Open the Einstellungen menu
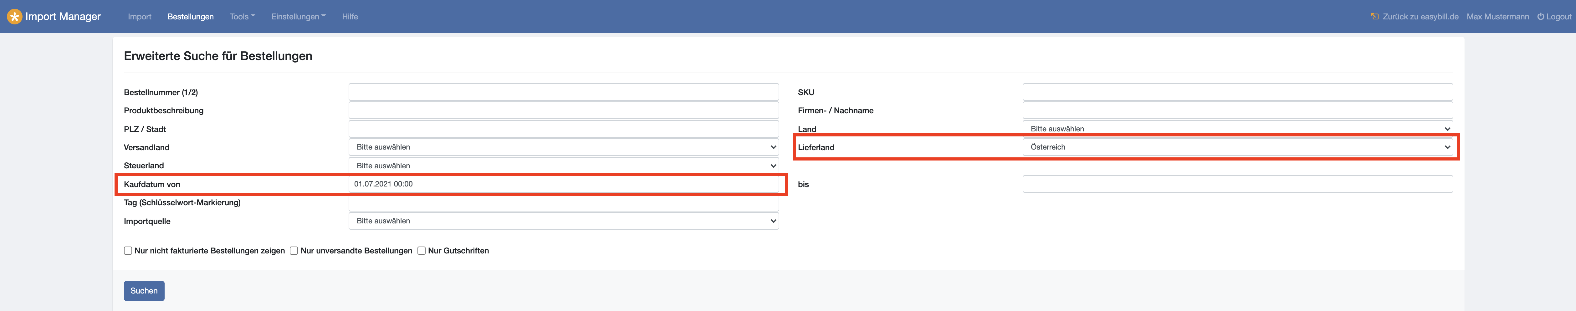 (298, 17)
